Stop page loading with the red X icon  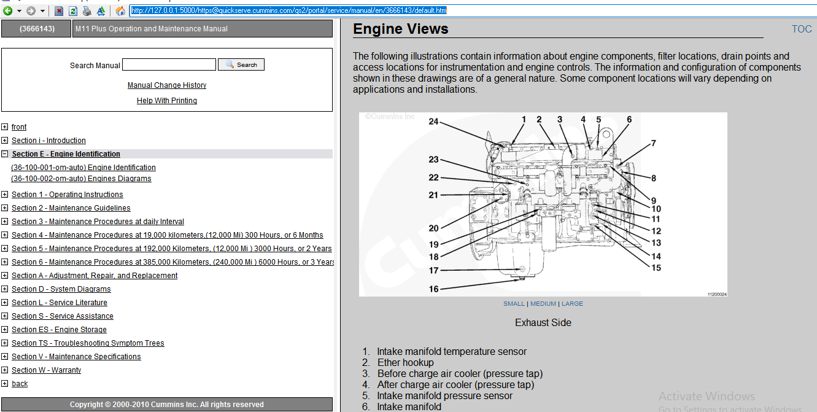[x=59, y=10]
